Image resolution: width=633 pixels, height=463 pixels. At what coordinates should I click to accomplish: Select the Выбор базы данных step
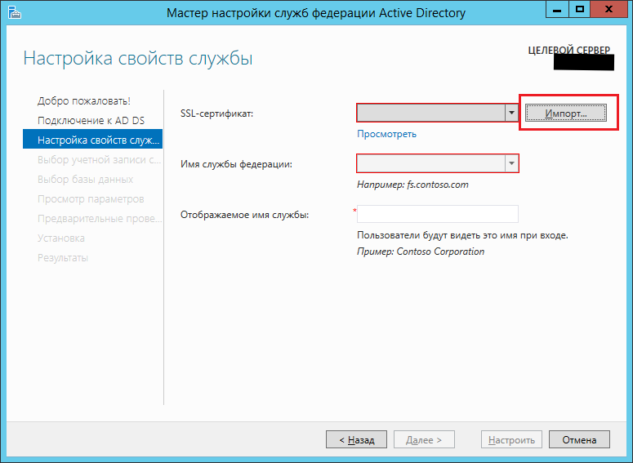coord(86,180)
